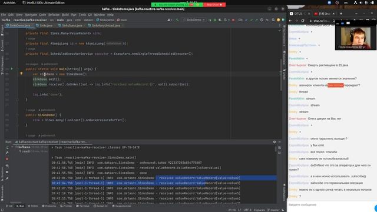Click the SinksDemo breadcrumb in navigation bar

105,20
